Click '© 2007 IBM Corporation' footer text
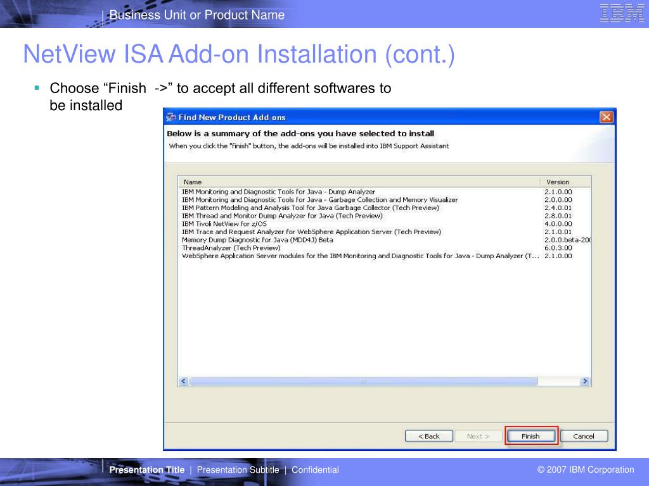649x486 pixels. [586, 470]
